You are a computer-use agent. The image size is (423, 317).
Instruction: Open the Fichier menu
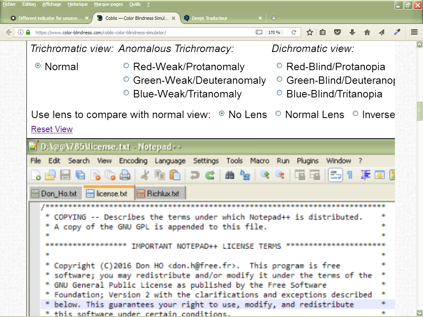point(9,4)
